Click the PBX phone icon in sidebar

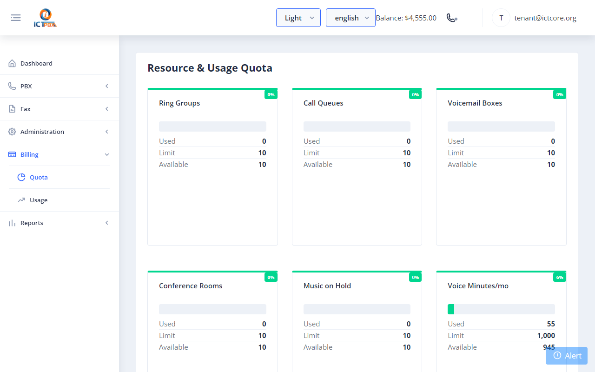click(12, 86)
